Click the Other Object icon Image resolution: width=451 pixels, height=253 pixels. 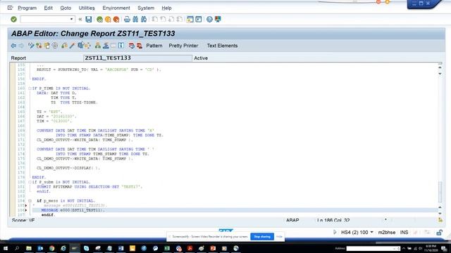pos(47,46)
